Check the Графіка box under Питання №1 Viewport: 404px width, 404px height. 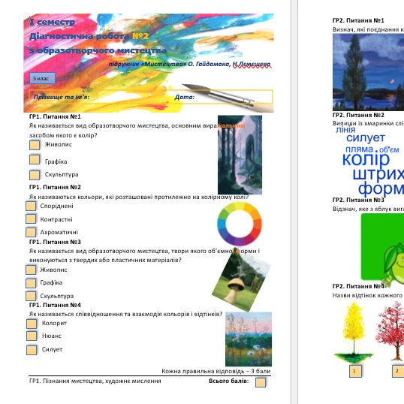coord(35,159)
